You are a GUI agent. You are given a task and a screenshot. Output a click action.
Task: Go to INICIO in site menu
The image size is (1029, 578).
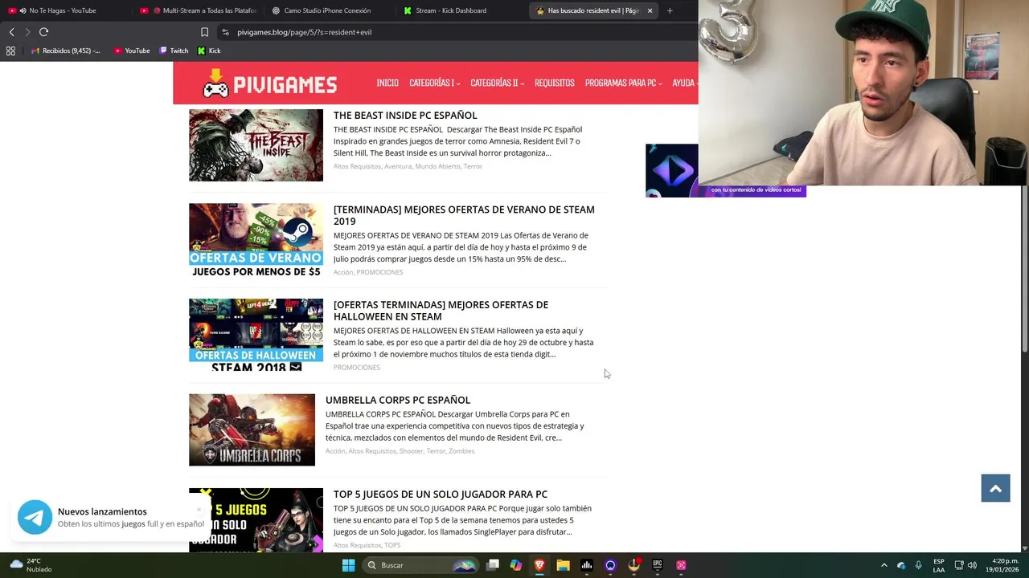[387, 83]
